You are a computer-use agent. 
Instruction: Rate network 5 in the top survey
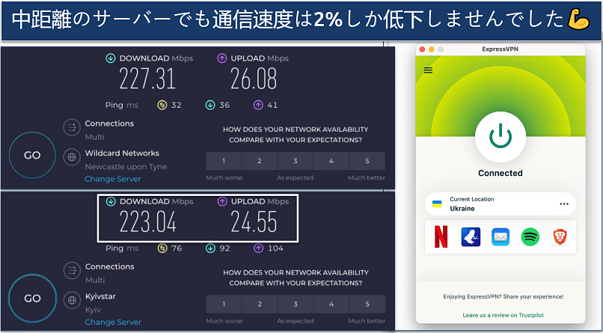coord(367,161)
